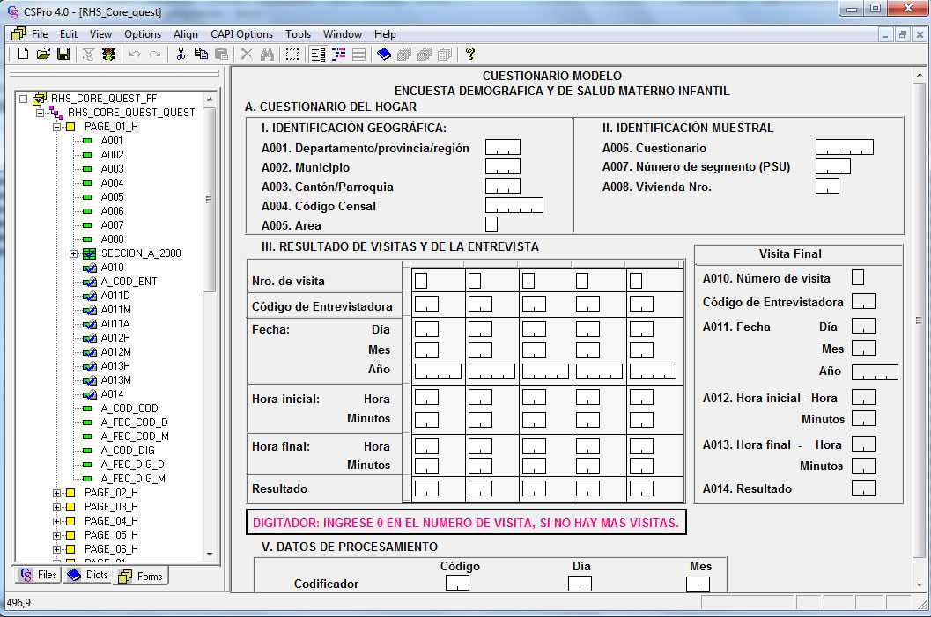Click the Redo arrow icon

(x=155, y=55)
